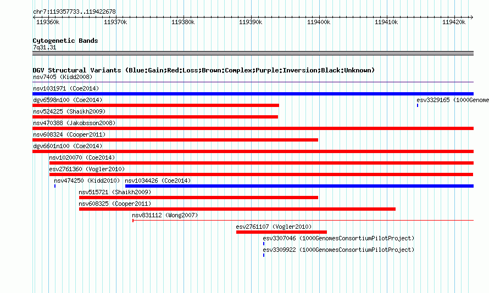Click the small blue esv3307046 marker
This screenshot has width=489, height=293.
click(264, 244)
